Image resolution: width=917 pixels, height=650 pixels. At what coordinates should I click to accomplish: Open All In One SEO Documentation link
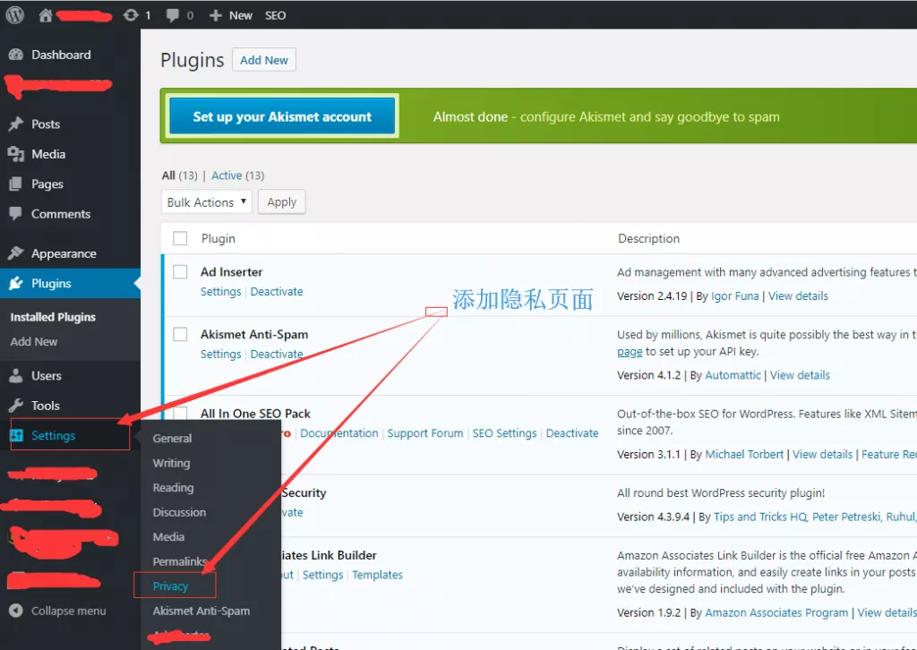[x=339, y=433]
